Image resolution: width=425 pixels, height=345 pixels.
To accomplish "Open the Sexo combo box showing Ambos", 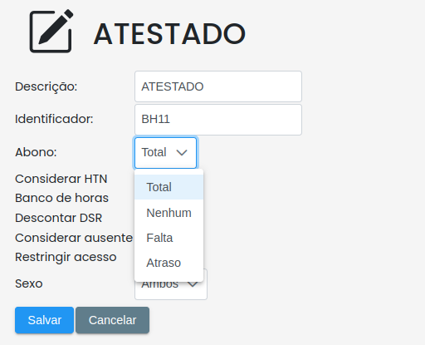I will coord(171,288).
